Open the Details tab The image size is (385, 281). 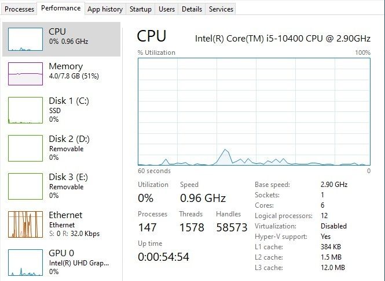(192, 9)
